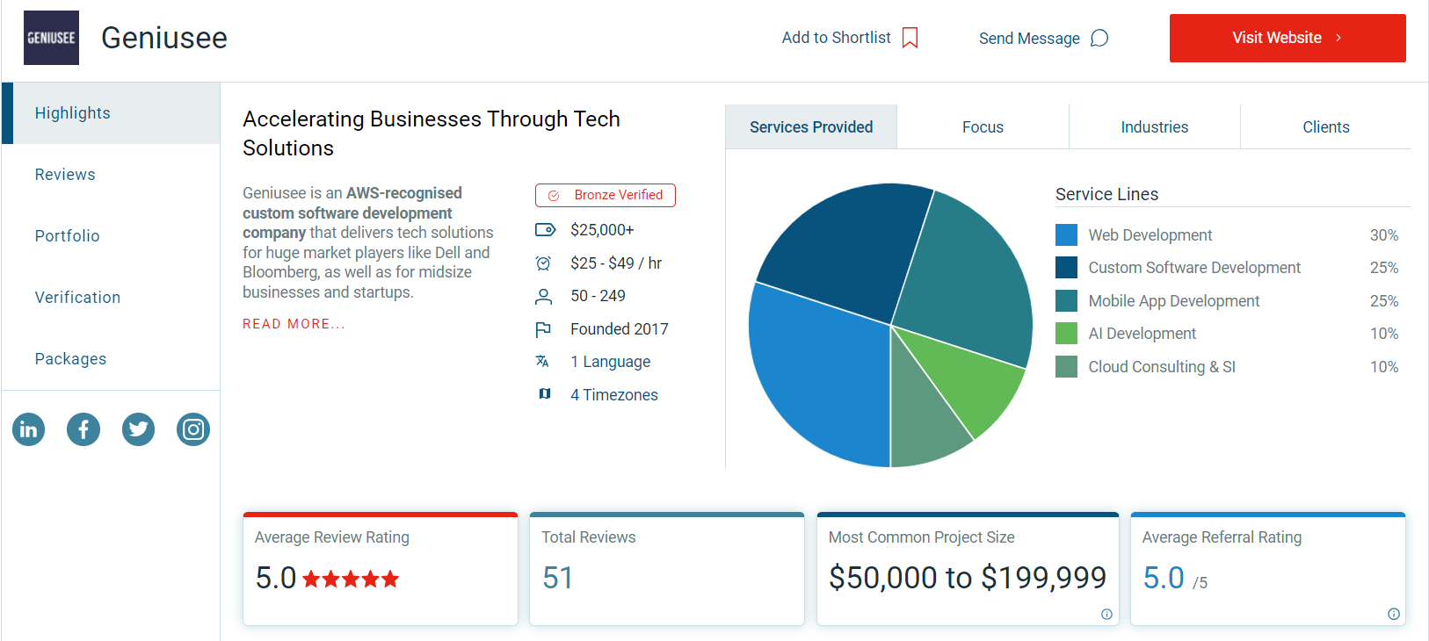Click the 5.0 Average Review Rating value

pos(276,578)
